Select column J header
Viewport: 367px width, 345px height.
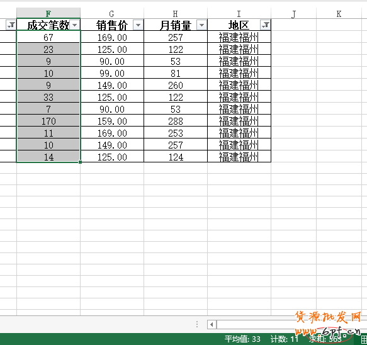(294, 13)
